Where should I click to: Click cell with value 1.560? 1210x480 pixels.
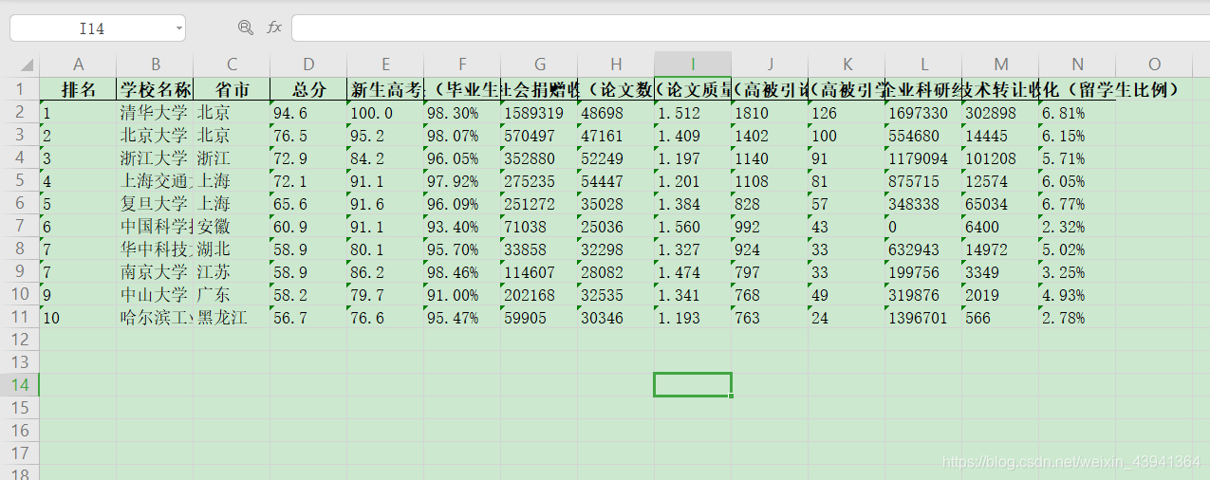coord(693,226)
